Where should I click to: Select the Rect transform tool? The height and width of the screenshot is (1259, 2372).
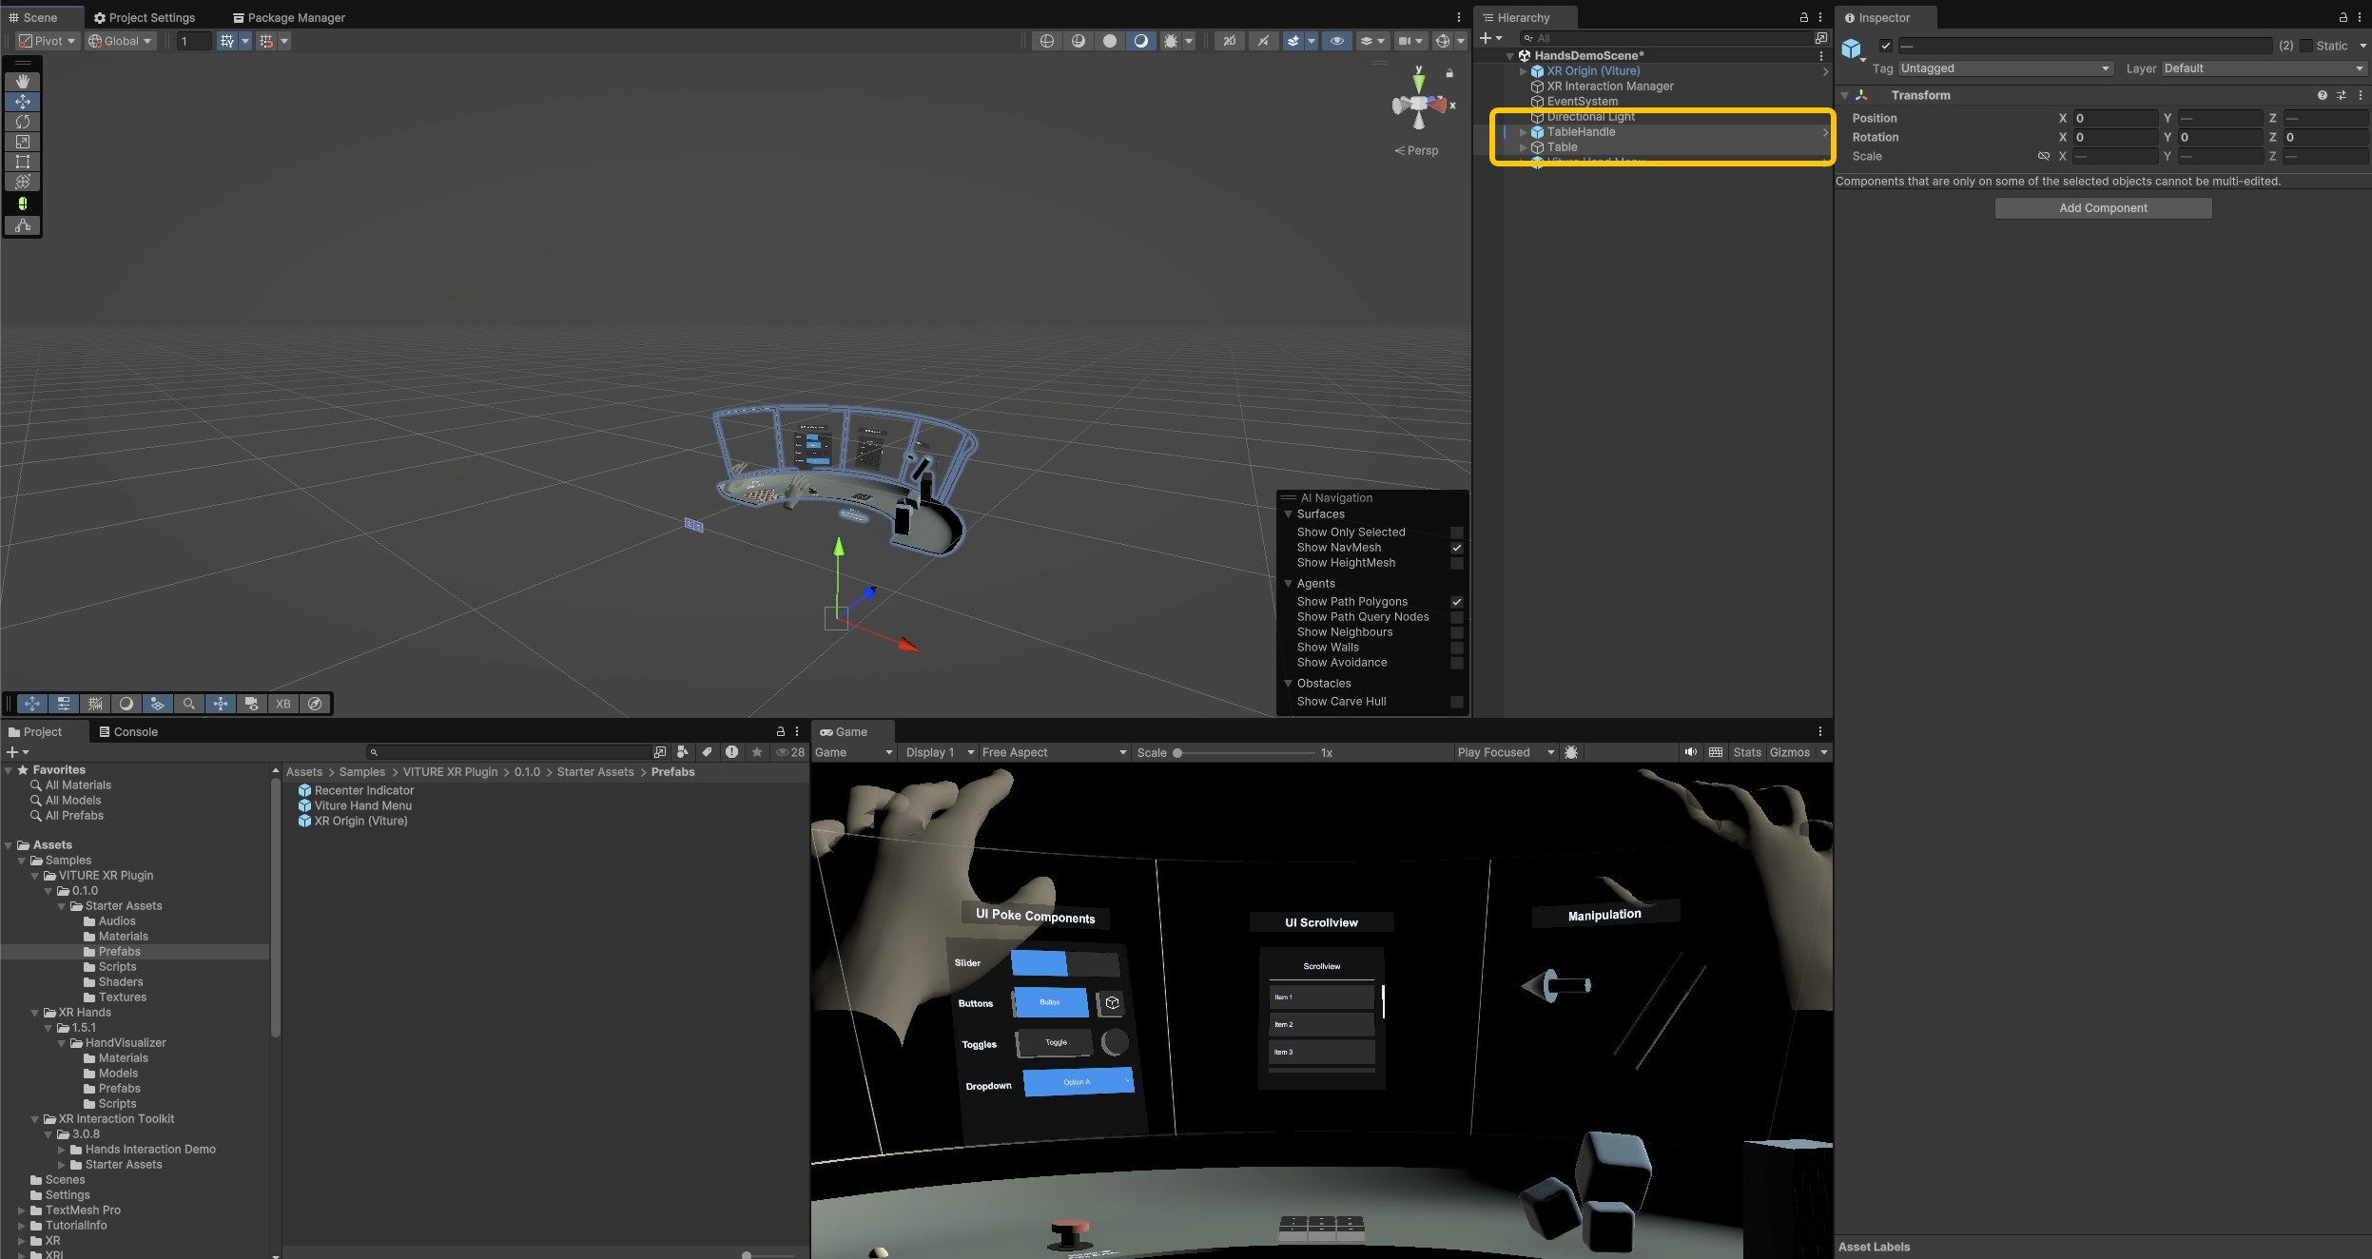pos(23,162)
